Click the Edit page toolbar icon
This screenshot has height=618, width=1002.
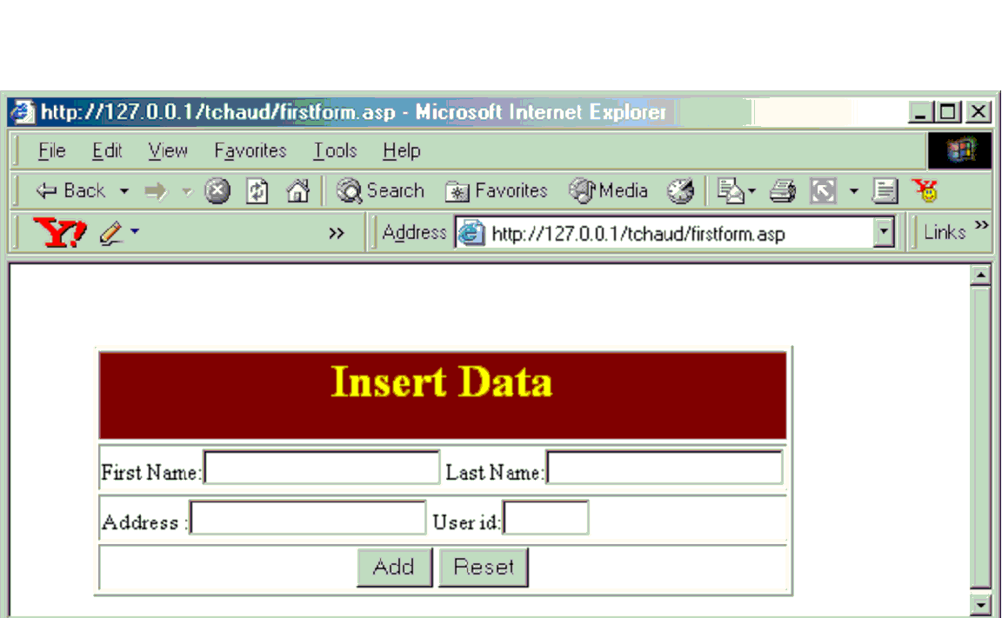pyautogui.click(x=823, y=191)
